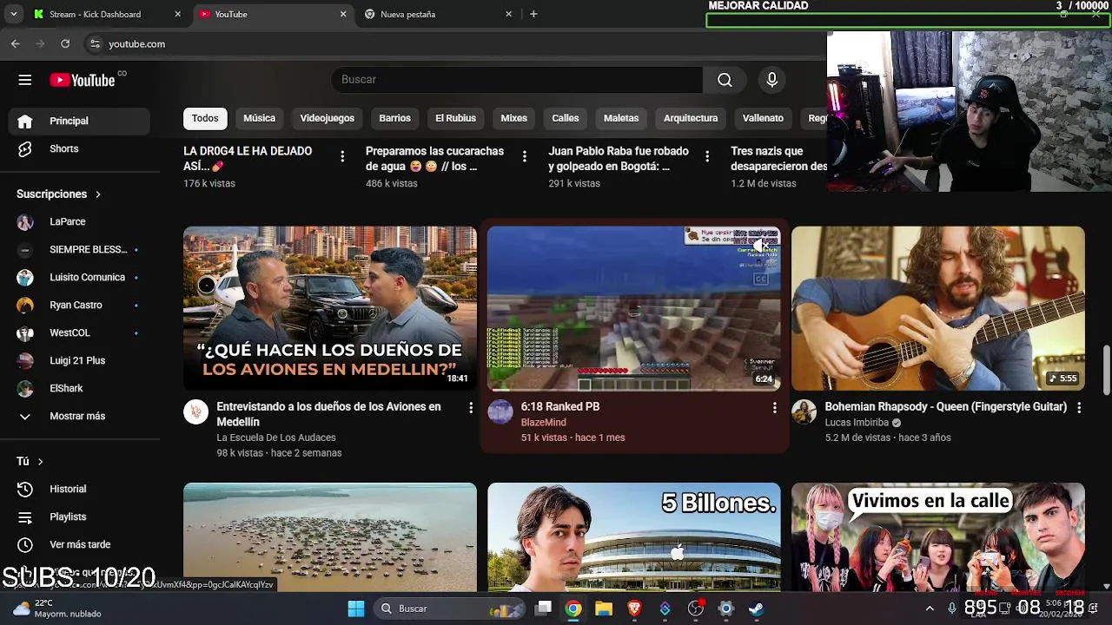Open LaParce subscription channel
Image resolution: width=1112 pixels, height=625 pixels.
[80, 221]
